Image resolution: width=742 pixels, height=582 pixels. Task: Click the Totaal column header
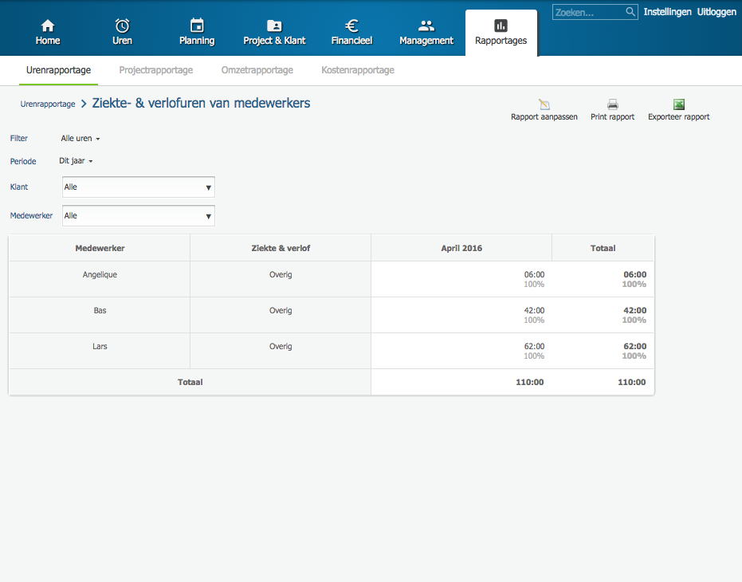[603, 248]
